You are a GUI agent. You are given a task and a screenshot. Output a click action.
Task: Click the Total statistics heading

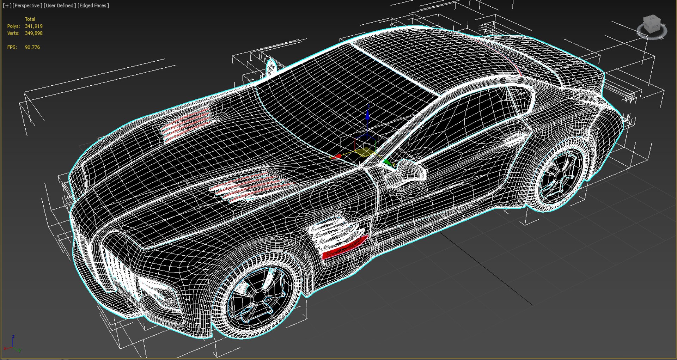tap(30, 19)
